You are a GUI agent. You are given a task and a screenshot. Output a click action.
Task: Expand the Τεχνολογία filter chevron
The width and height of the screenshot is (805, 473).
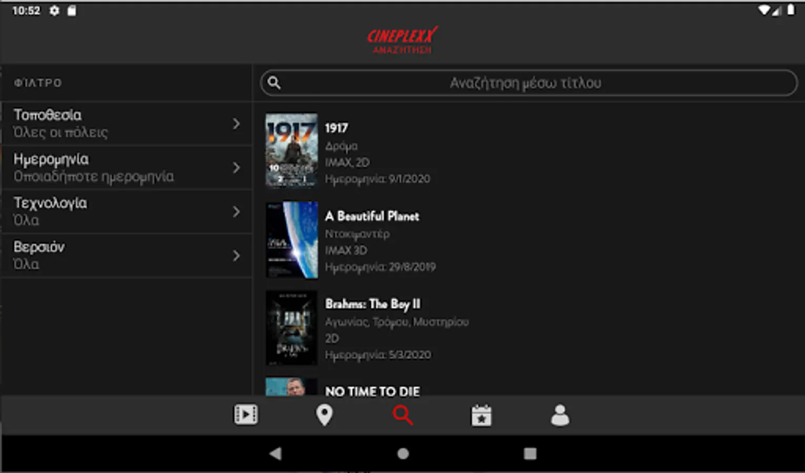237,211
